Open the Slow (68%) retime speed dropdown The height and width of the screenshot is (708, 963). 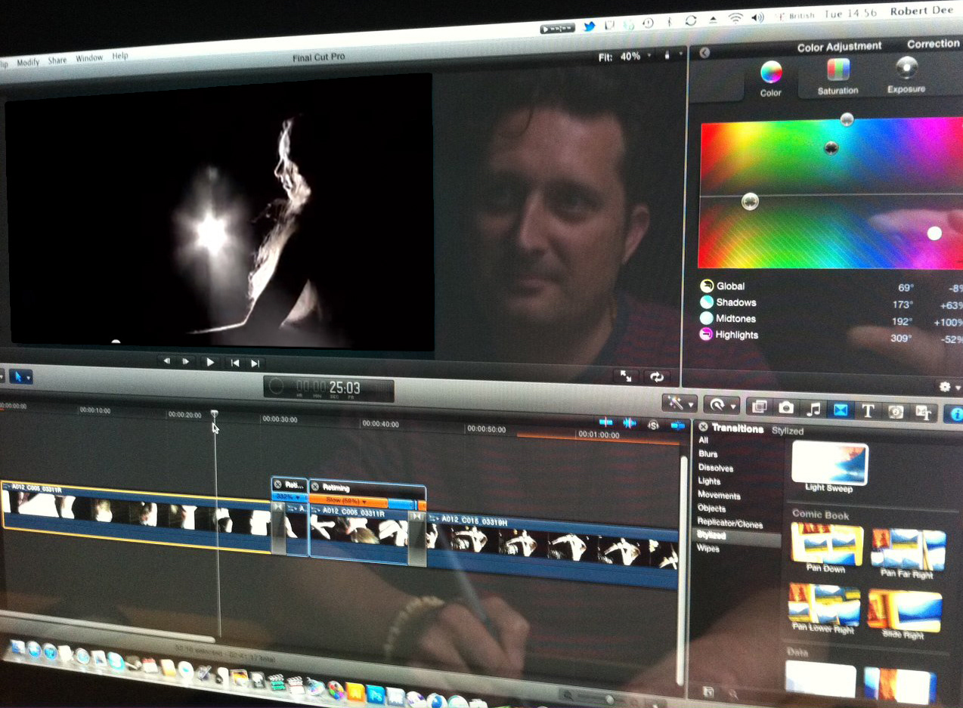click(x=348, y=501)
